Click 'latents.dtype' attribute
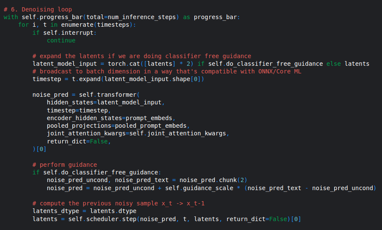382x230 pixels. click(x=113, y=211)
